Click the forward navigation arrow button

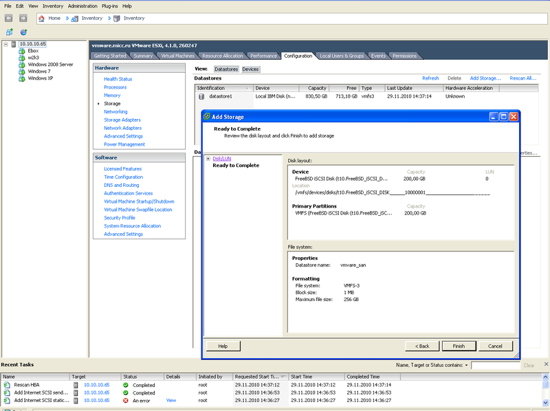[x=23, y=19]
